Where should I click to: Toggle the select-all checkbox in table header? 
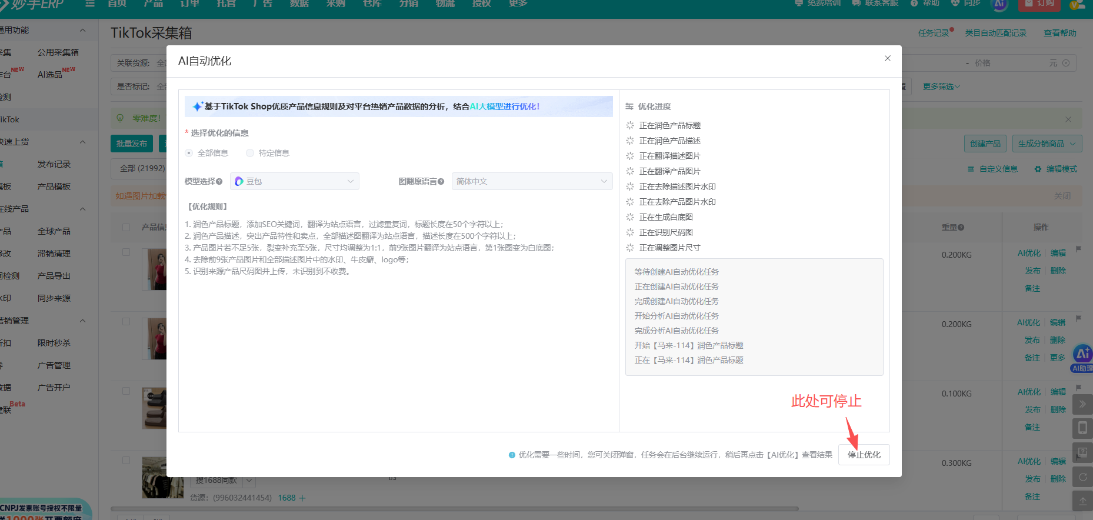pyautogui.click(x=126, y=227)
